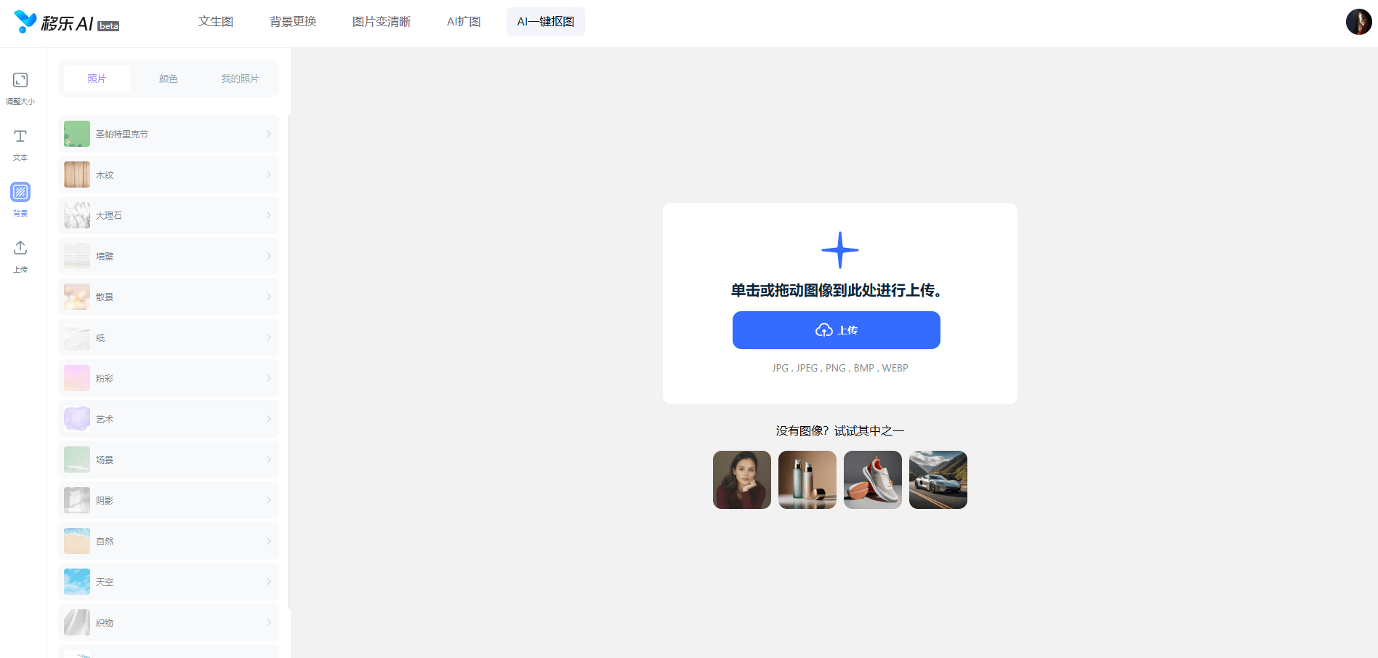The height and width of the screenshot is (658, 1378).
Task: Switch to the 我的照片 tab
Action: tap(240, 79)
